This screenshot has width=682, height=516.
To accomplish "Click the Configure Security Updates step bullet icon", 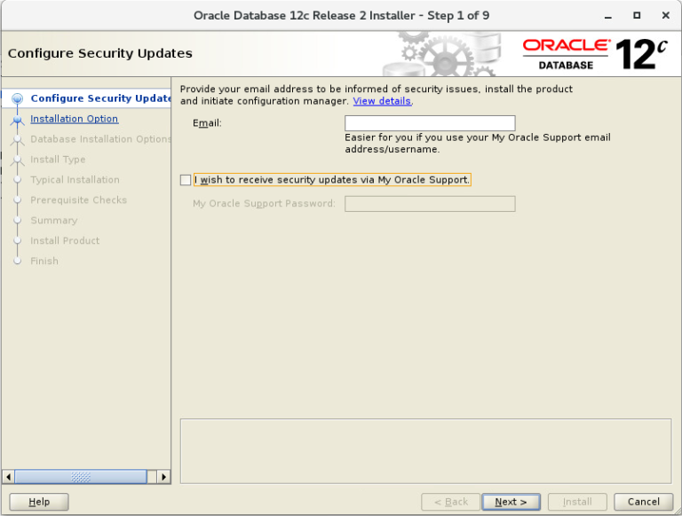I will 18,99.
